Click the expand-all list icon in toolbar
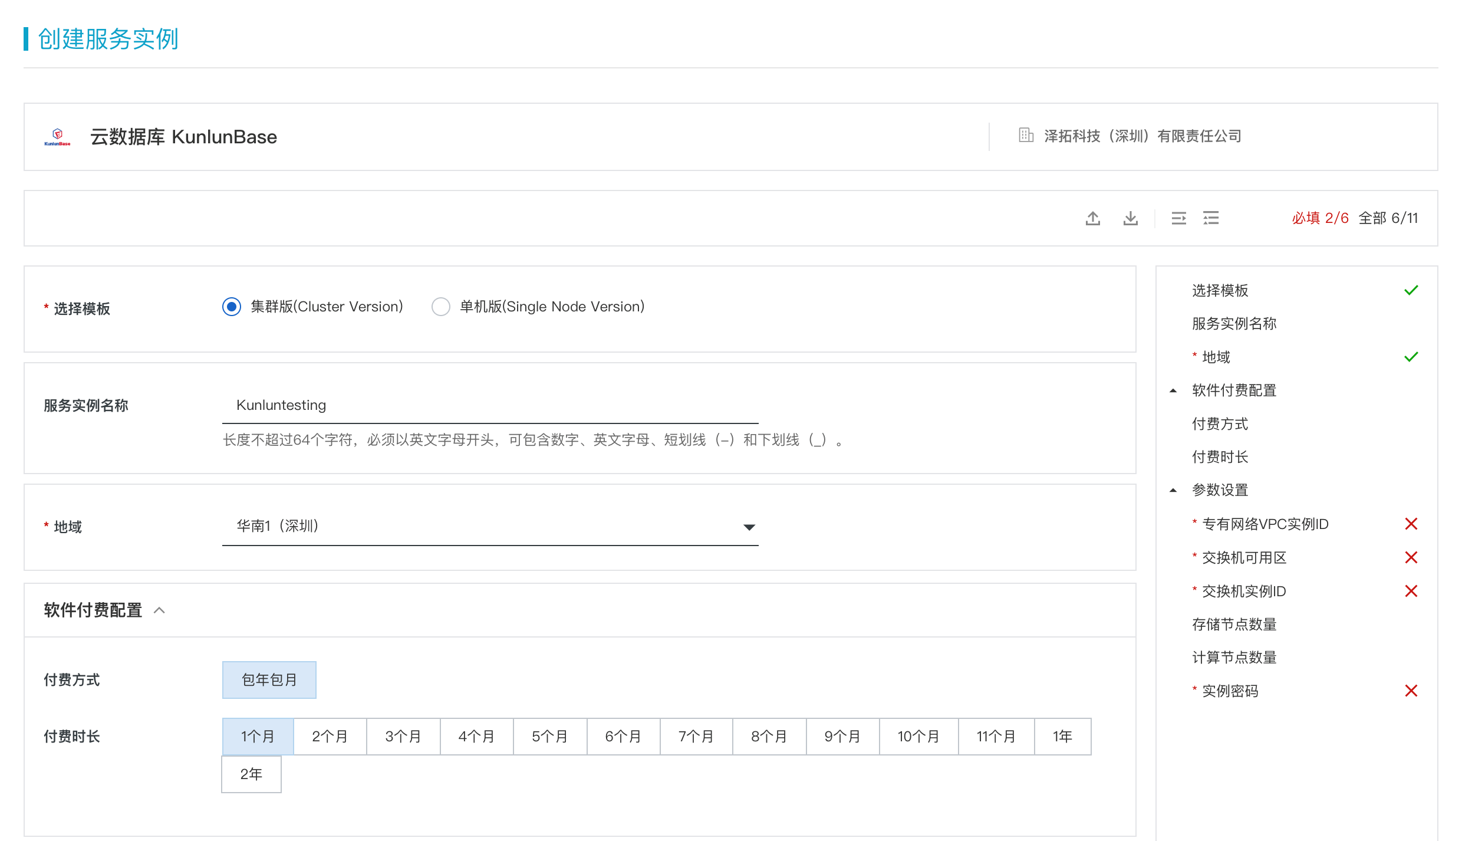The image size is (1462, 841). click(x=1211, y=218)
